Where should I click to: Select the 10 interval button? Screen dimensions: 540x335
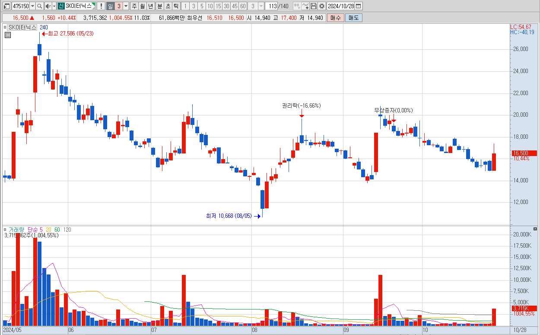tap(210, 6)
